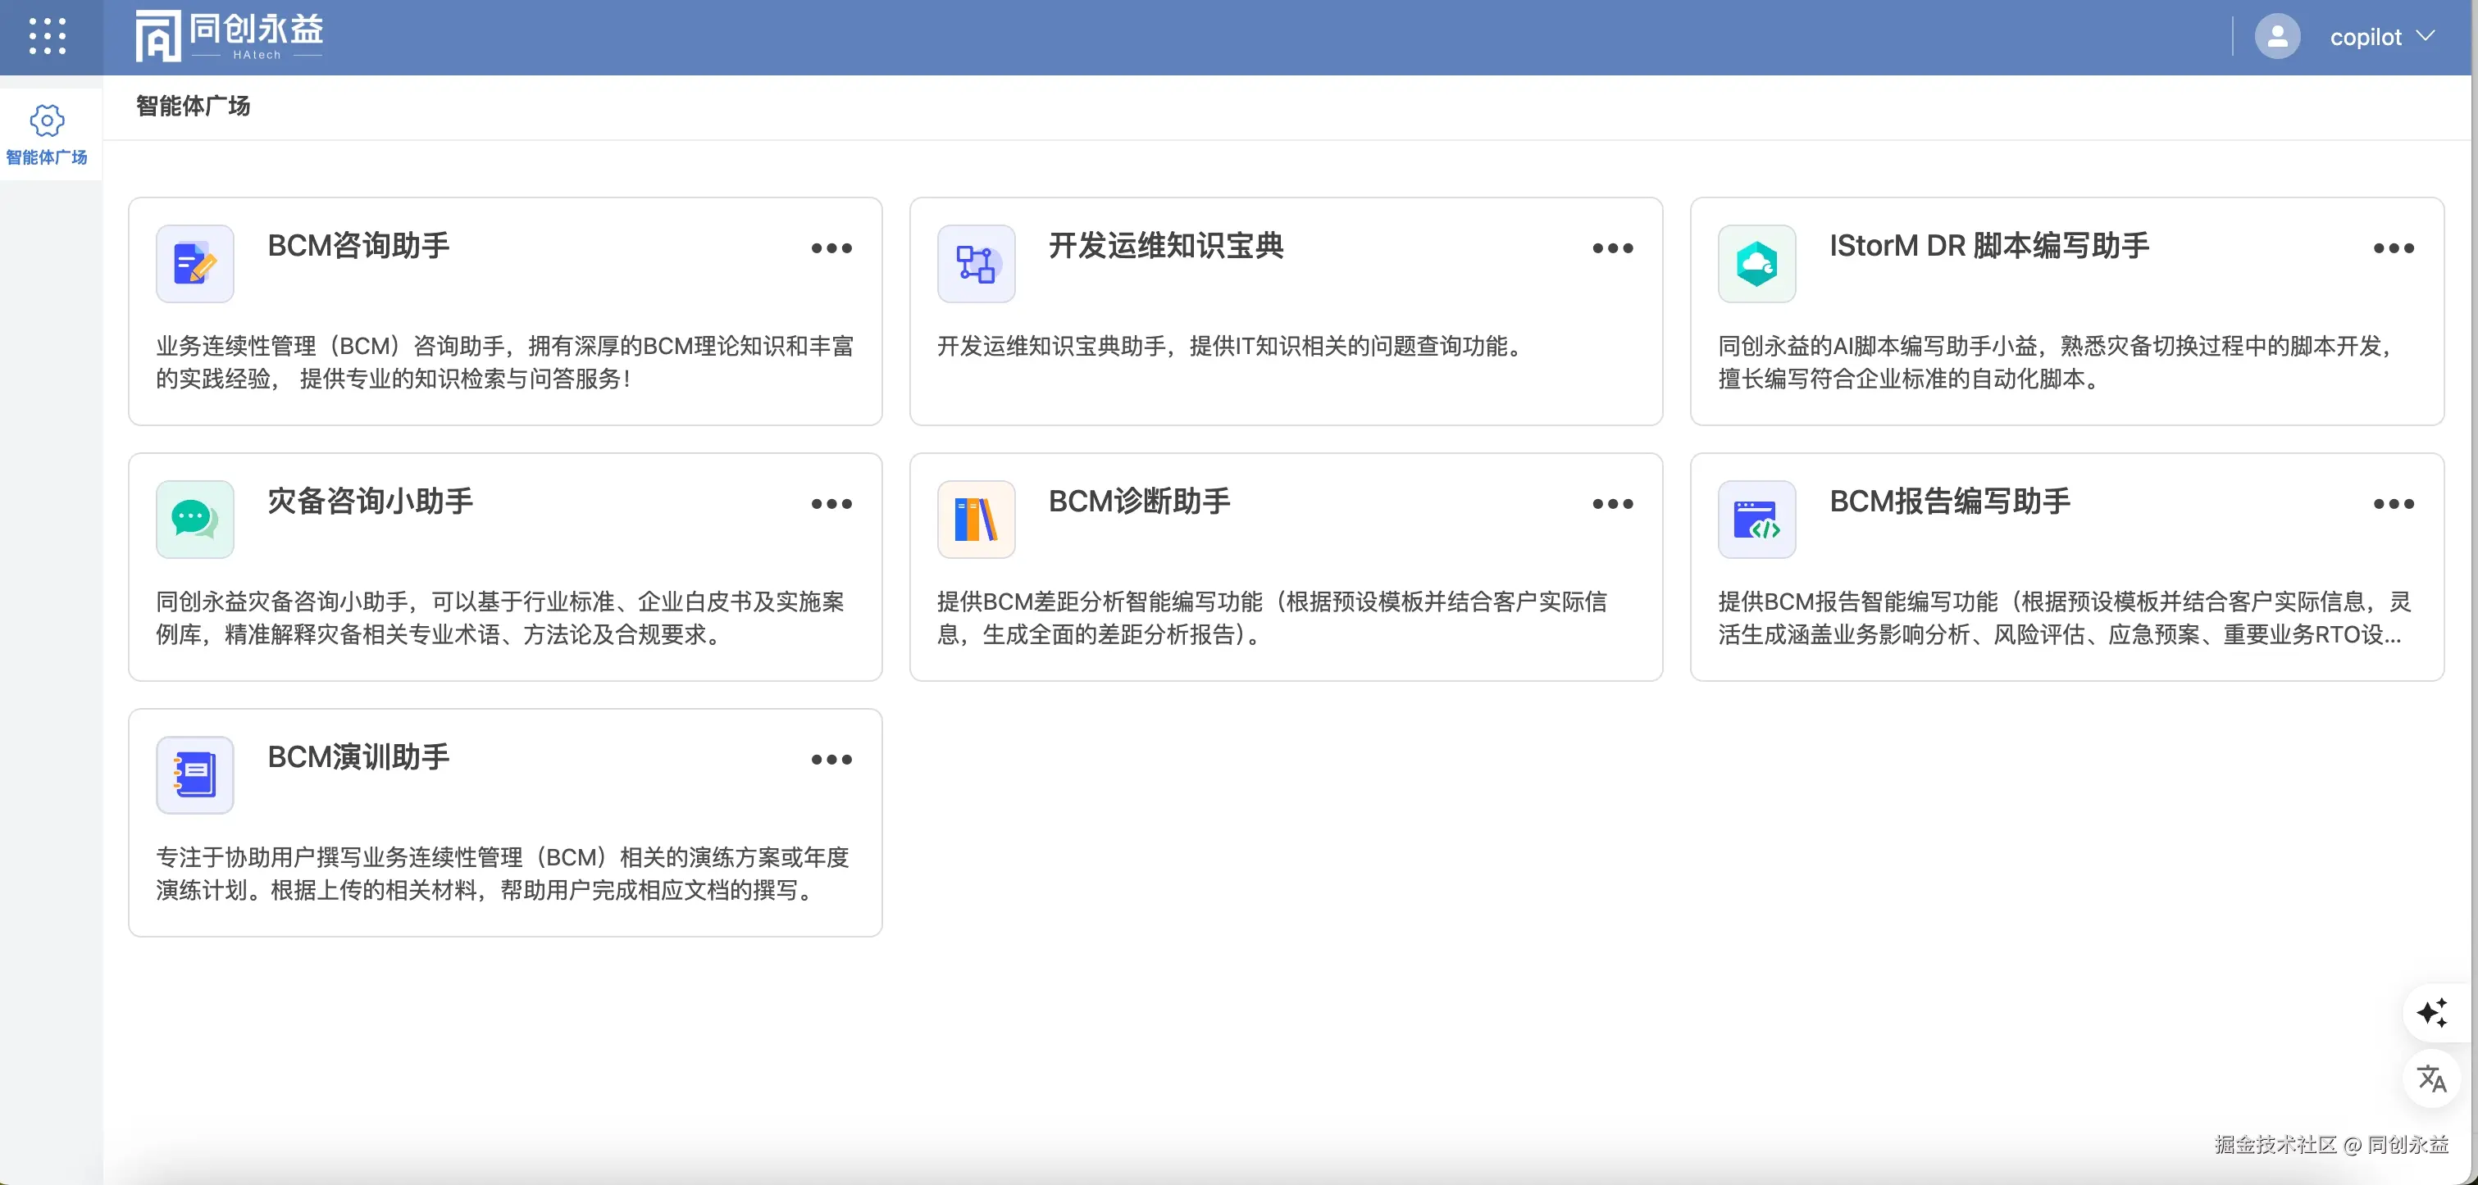
Task: Open the BCM演训助手 card title
Action: 358,757
